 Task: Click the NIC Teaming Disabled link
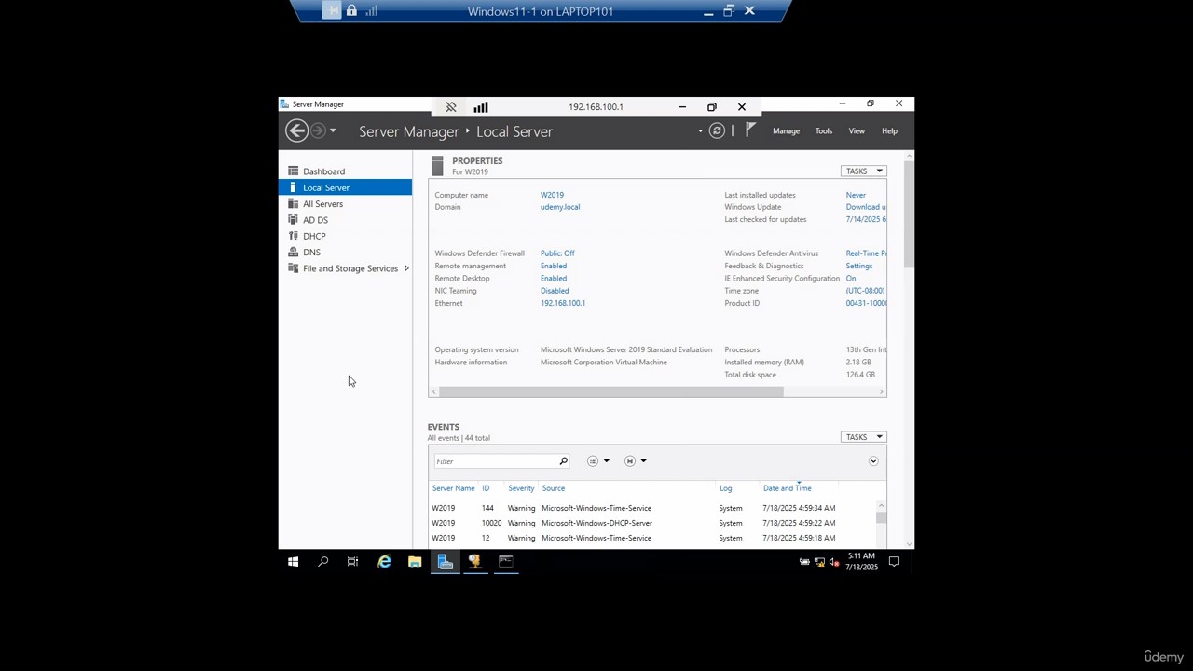point(555,291)
